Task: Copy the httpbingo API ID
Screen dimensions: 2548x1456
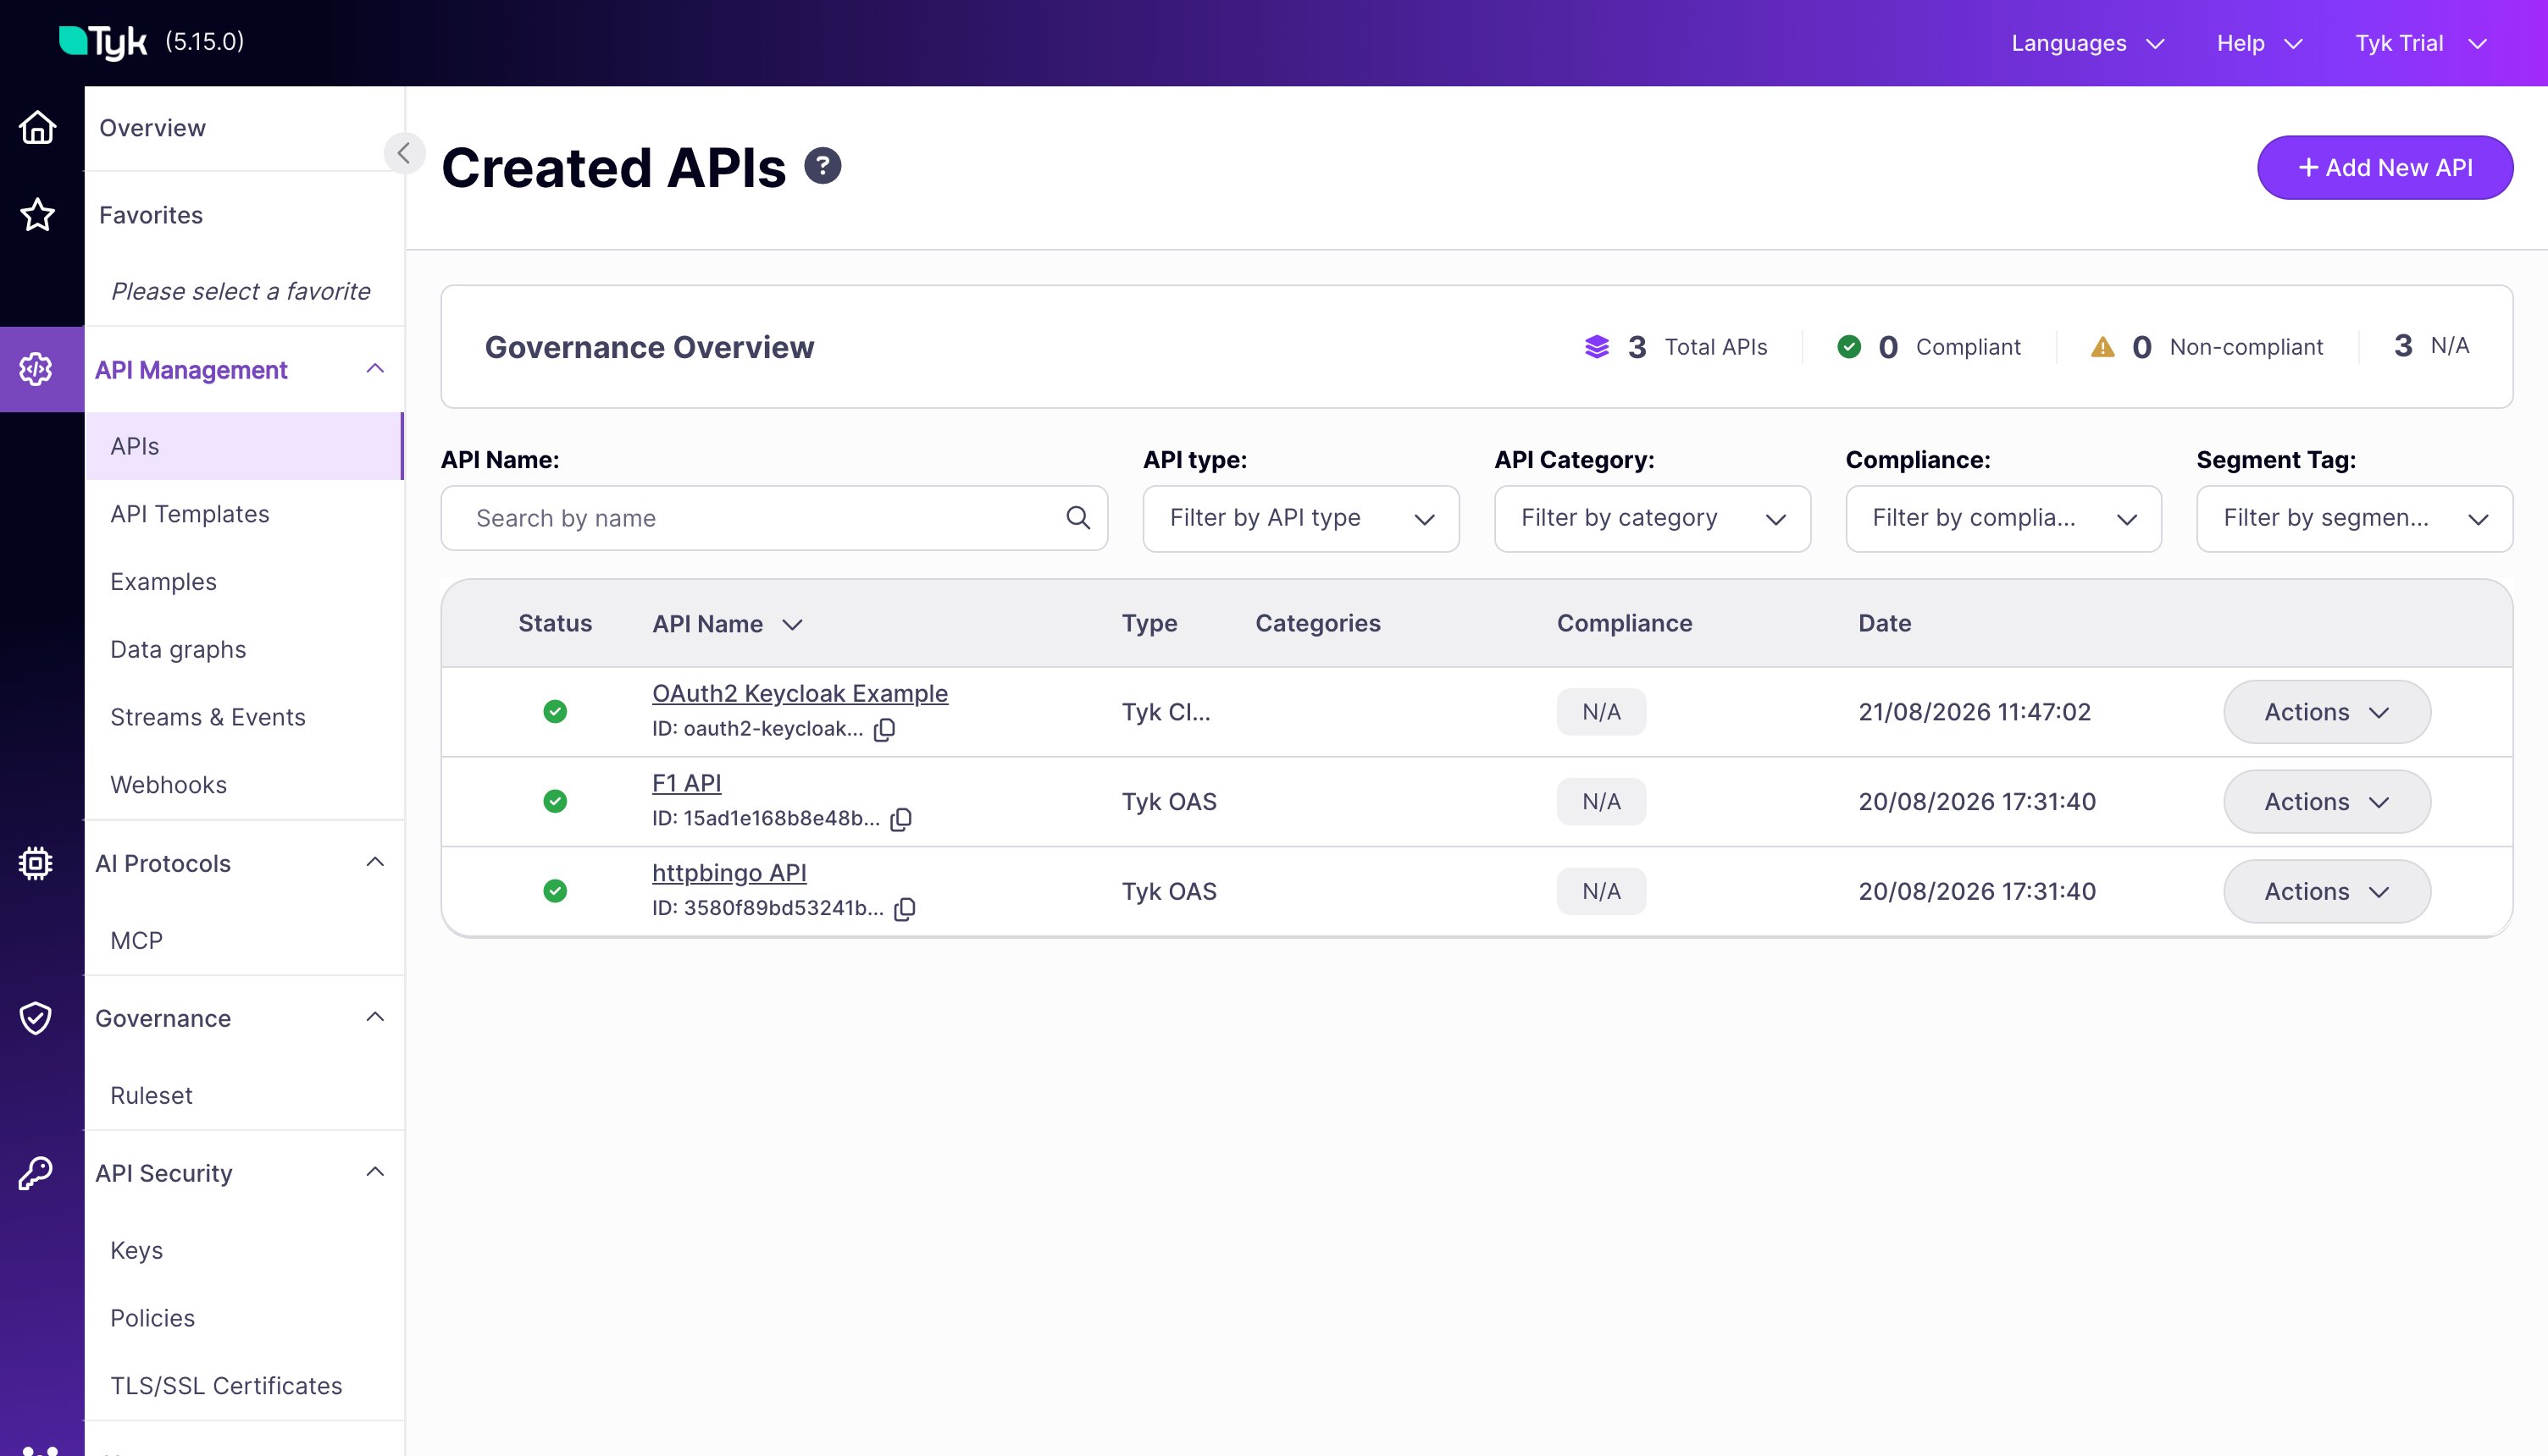Action: [905, 909]
